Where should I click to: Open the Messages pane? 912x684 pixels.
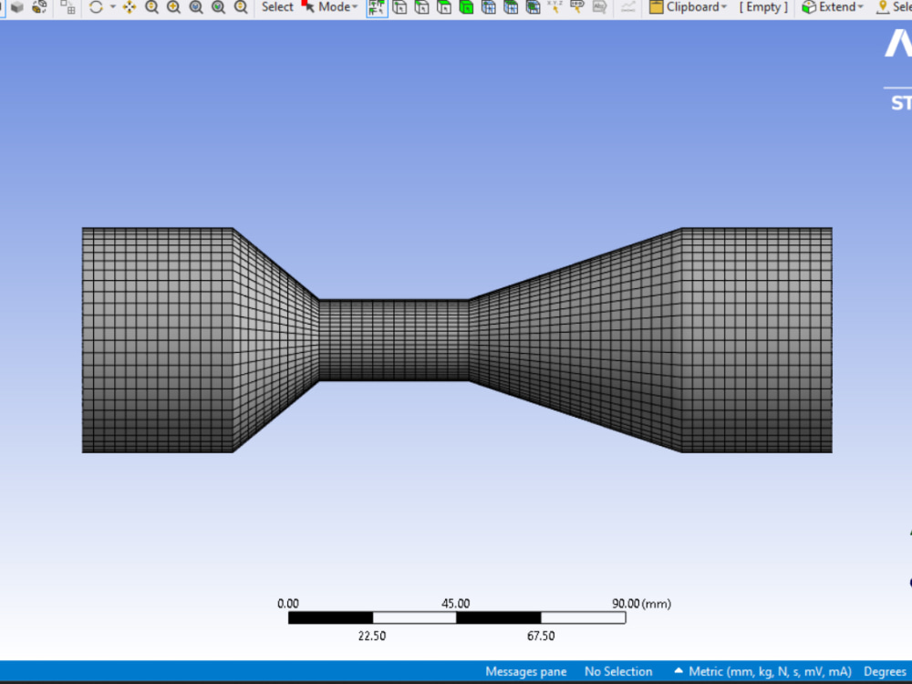525,671
